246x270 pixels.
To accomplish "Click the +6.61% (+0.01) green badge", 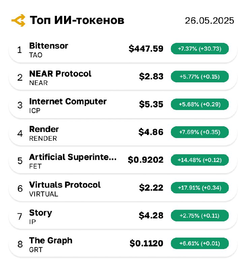I will (x=199, y=243).
